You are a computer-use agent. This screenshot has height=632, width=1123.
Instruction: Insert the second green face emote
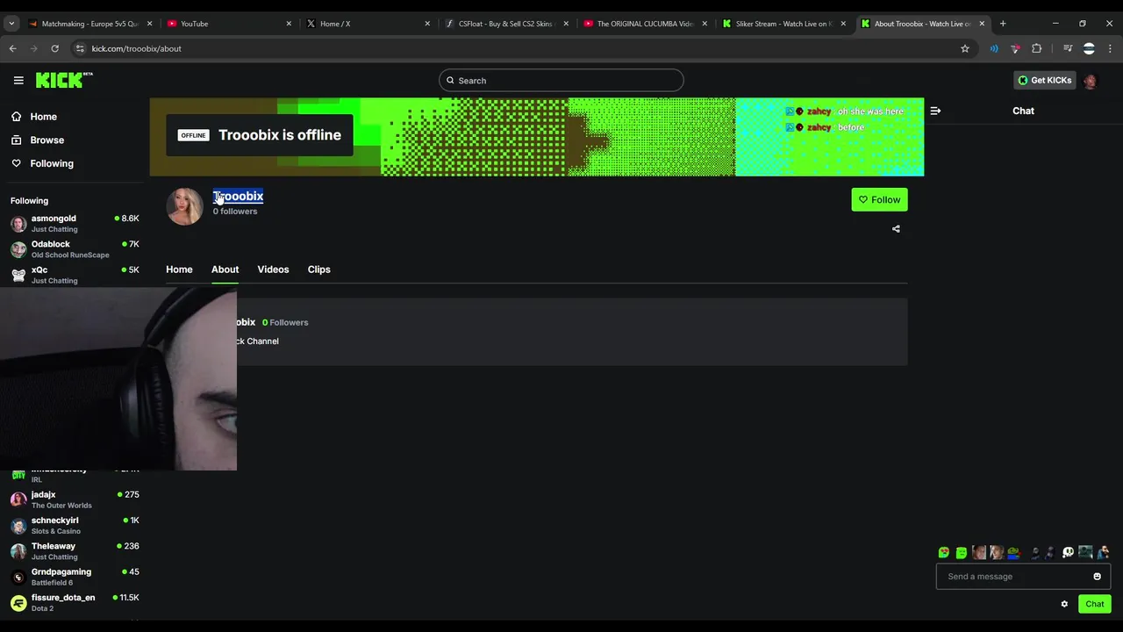click(x=962, y=553)
